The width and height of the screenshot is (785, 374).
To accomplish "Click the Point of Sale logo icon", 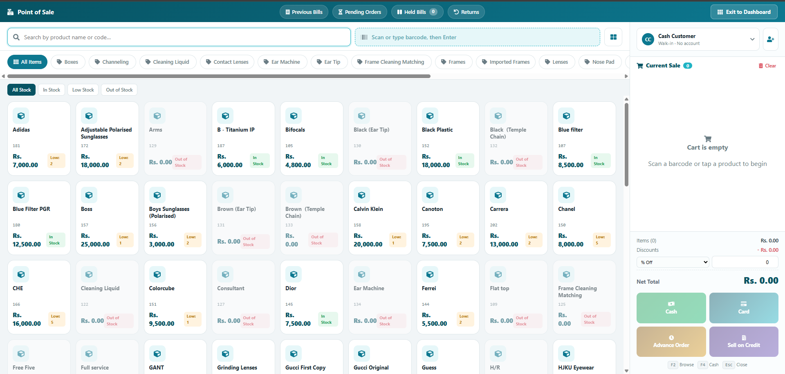I will tap(11, 12).
